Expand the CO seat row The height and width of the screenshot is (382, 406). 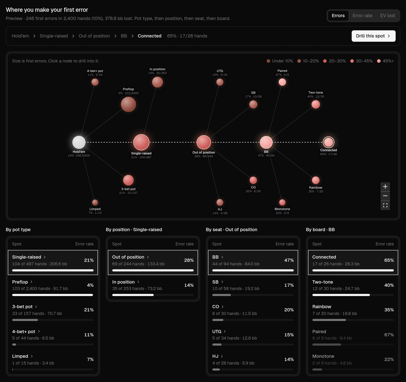point(253,312)
